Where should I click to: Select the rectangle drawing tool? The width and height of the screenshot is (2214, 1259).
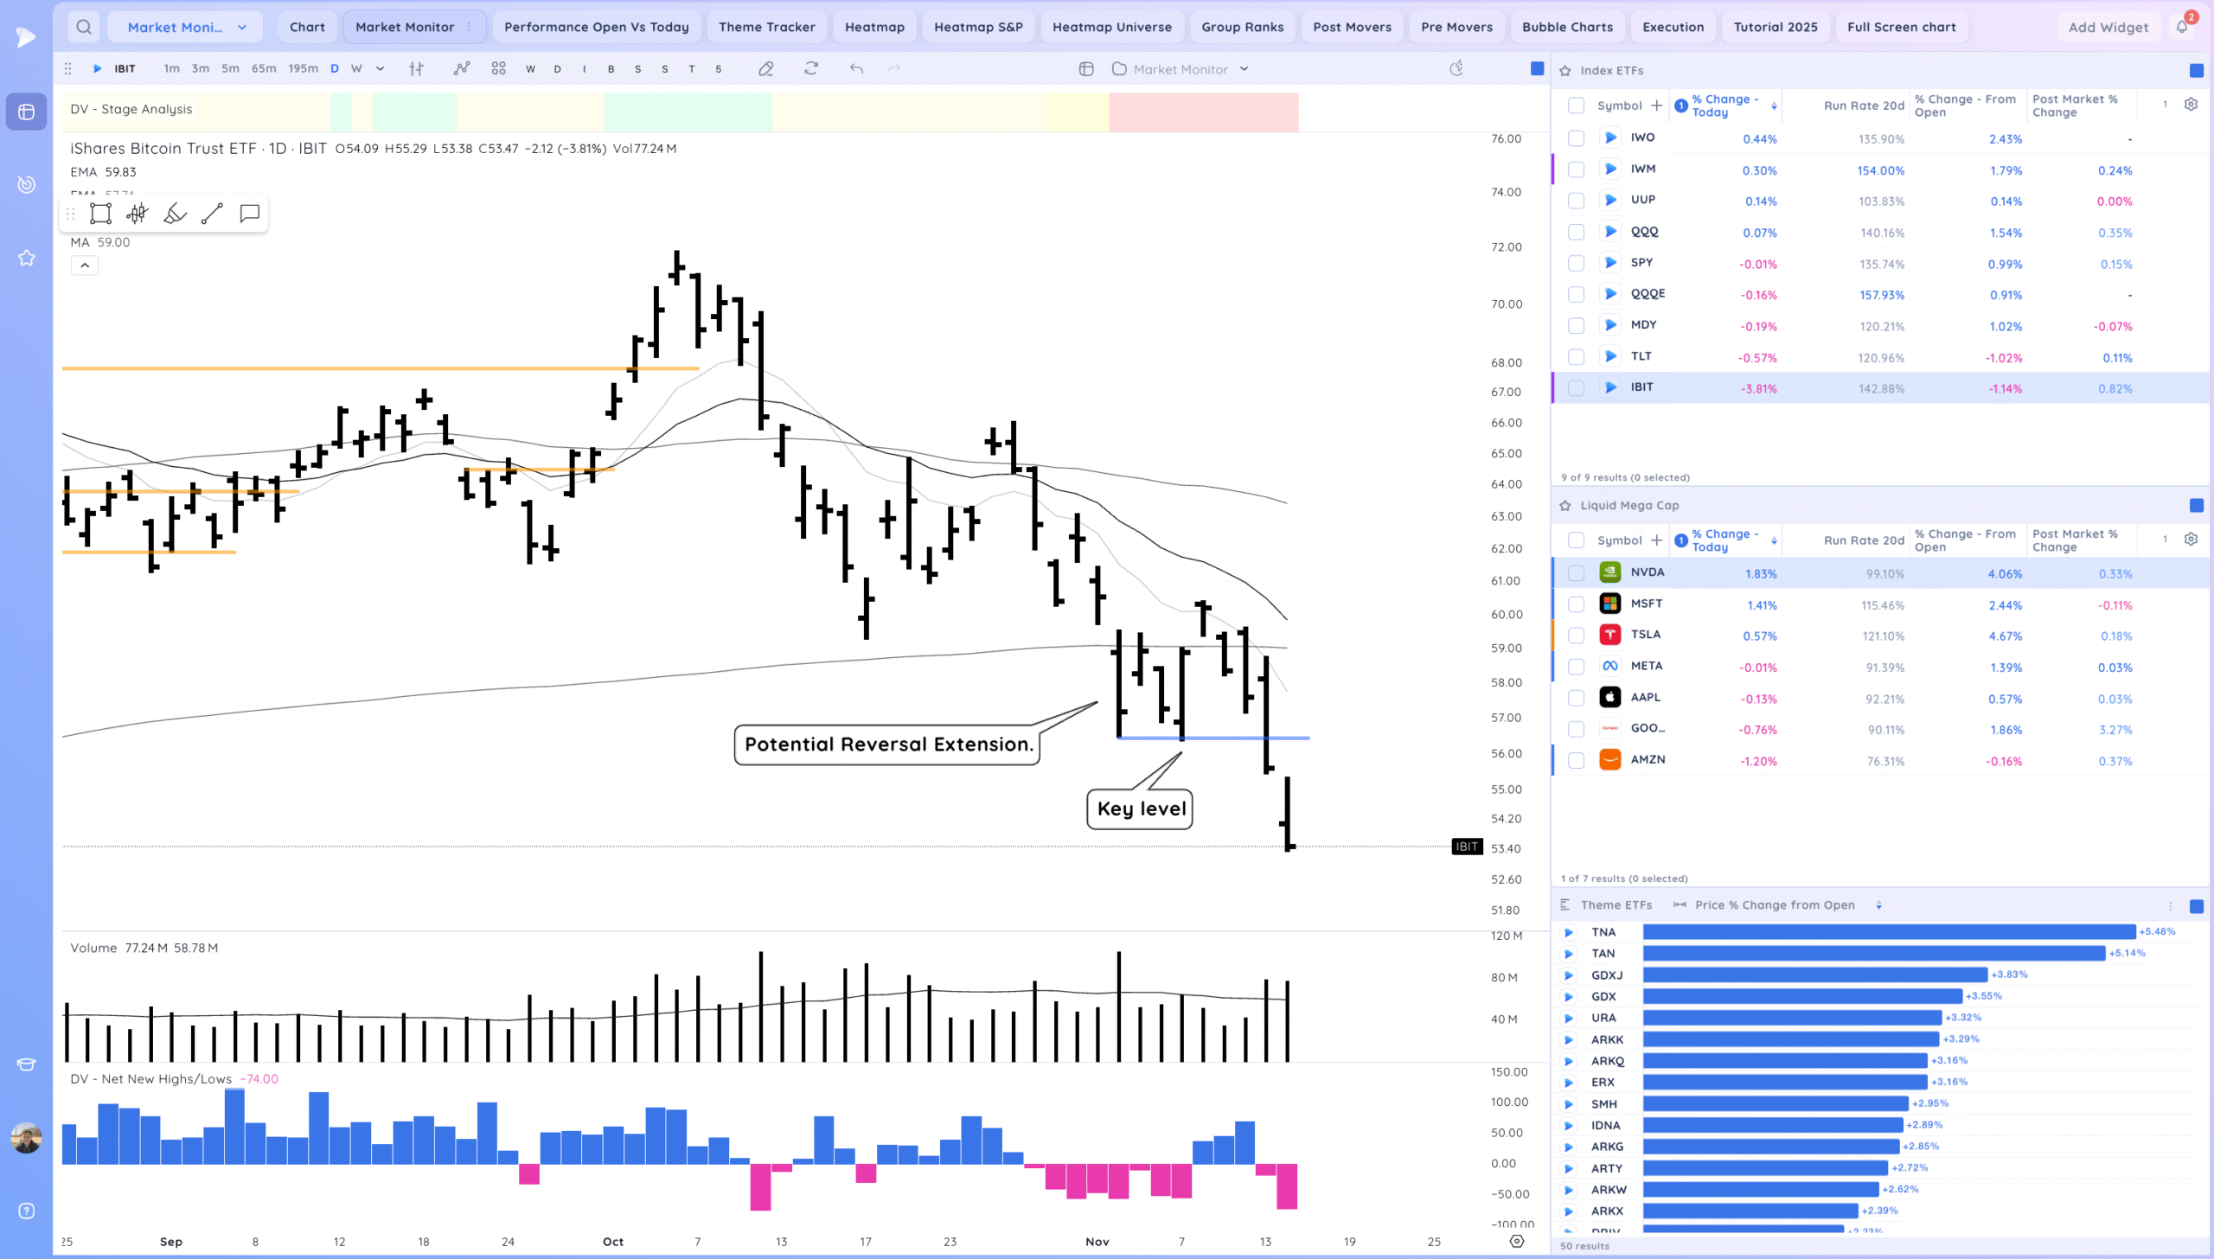point(100,214)
